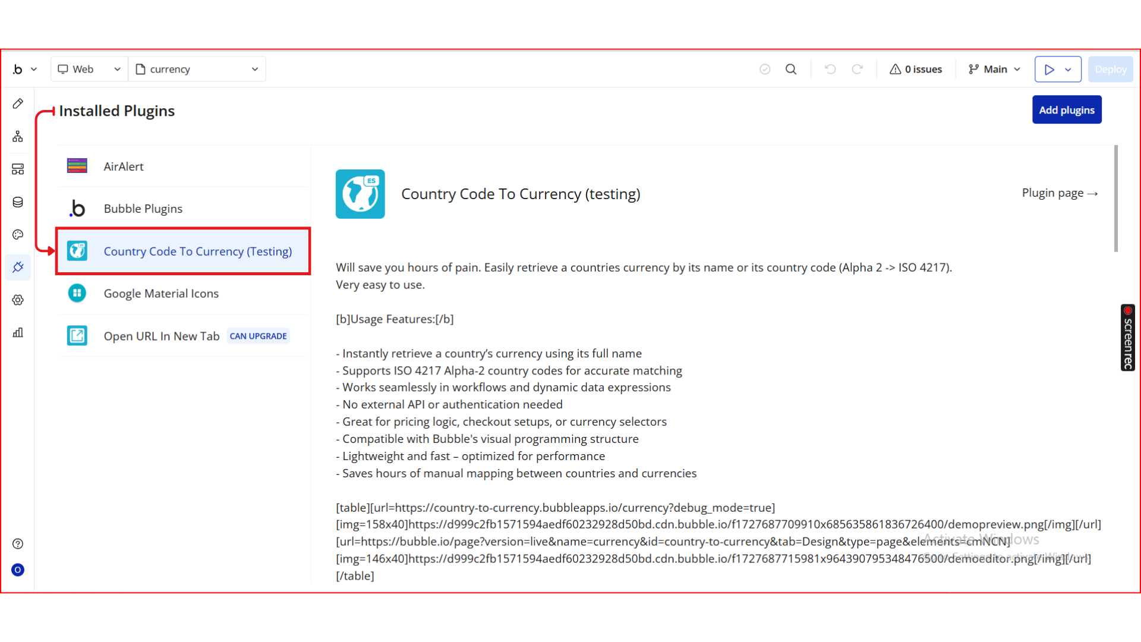Click the search magnifier icon
This screenshot has width=1141, height=642.
coord(791,70)
